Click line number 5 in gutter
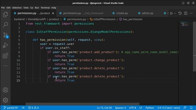Viewport: 196px width, 110px height. [19, 40]
